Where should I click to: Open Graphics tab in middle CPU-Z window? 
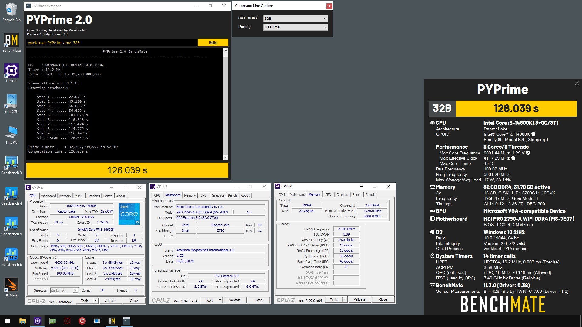218,195
